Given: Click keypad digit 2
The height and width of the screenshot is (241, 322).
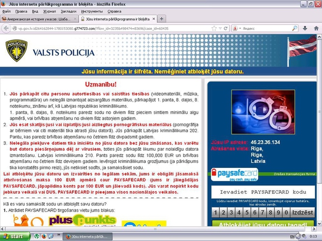Looking at the screenshot, I should 223,213.
